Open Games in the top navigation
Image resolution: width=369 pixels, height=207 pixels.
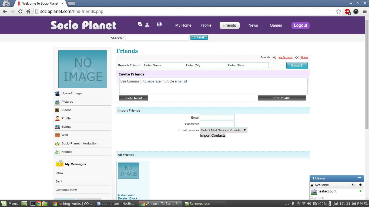point(276,25)
